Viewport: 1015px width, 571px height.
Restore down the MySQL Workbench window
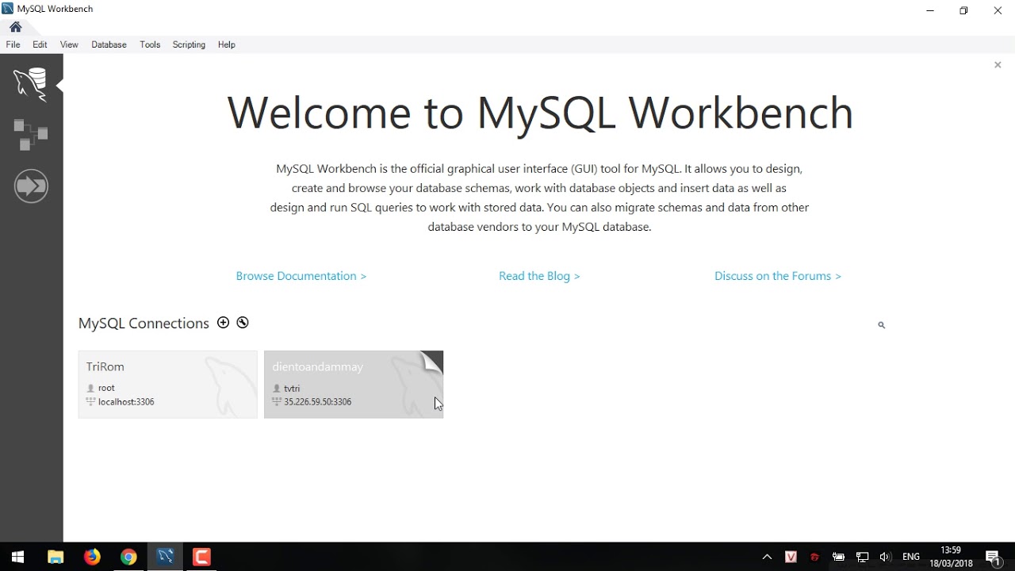point(963,10)
